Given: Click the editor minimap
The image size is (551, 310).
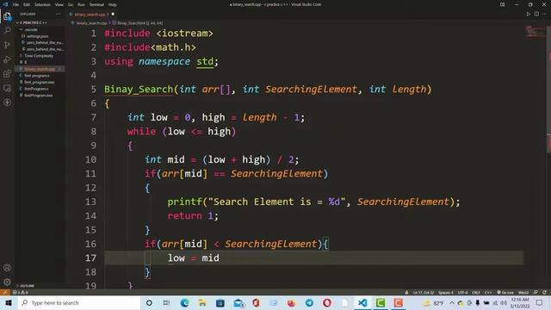Looking at the screenshot, I should [535, 32].
